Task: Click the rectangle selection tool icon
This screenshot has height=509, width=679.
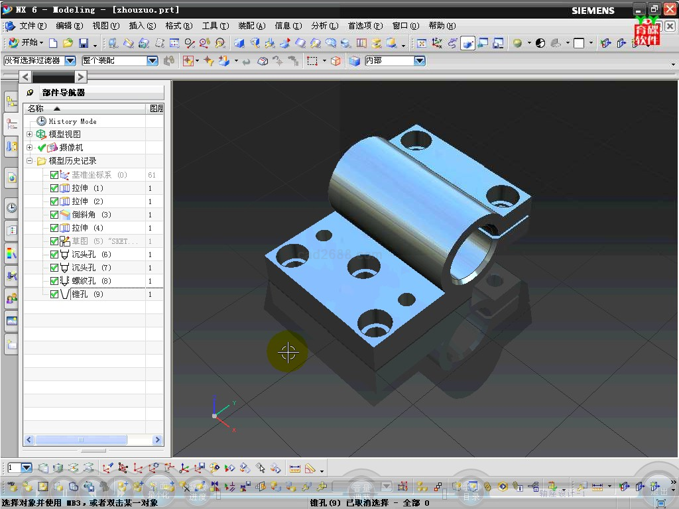Action: (x=312, y=61)
